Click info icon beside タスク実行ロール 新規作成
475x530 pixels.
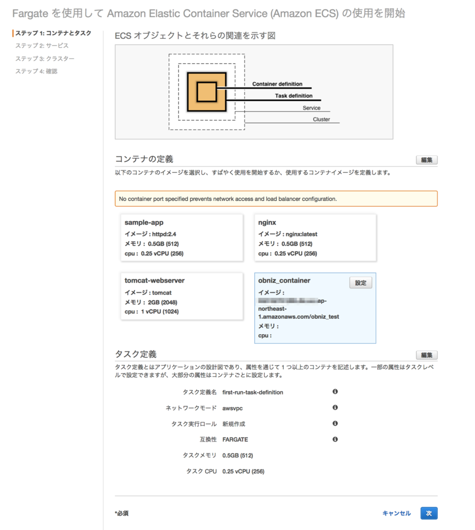coord(335,423)
